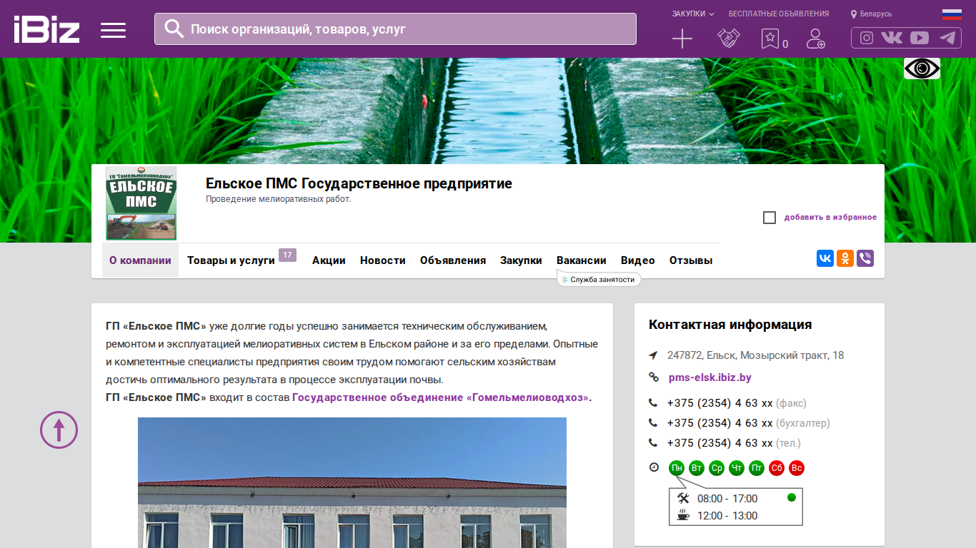Select Saturday (Сб) schedule day
The image size is (976, 548).
click(x=777, y=468)
